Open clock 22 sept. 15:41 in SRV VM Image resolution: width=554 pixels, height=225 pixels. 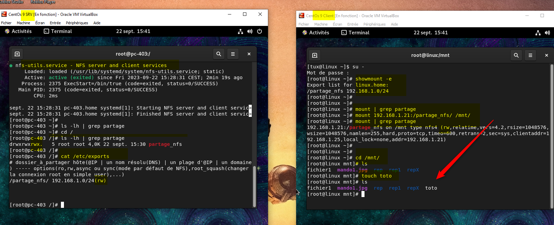(133, 31)
